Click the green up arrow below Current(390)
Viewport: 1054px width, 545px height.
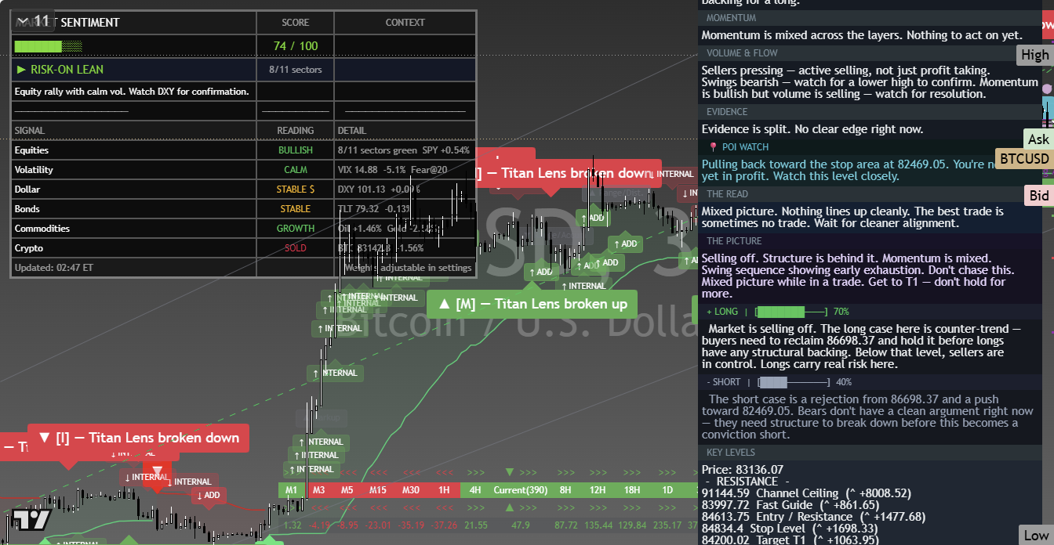(511, 507)
